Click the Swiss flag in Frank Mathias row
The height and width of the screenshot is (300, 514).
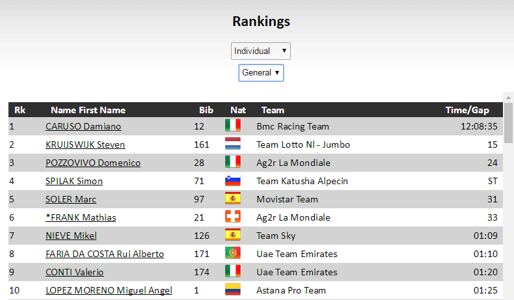(x=232, y=217)
